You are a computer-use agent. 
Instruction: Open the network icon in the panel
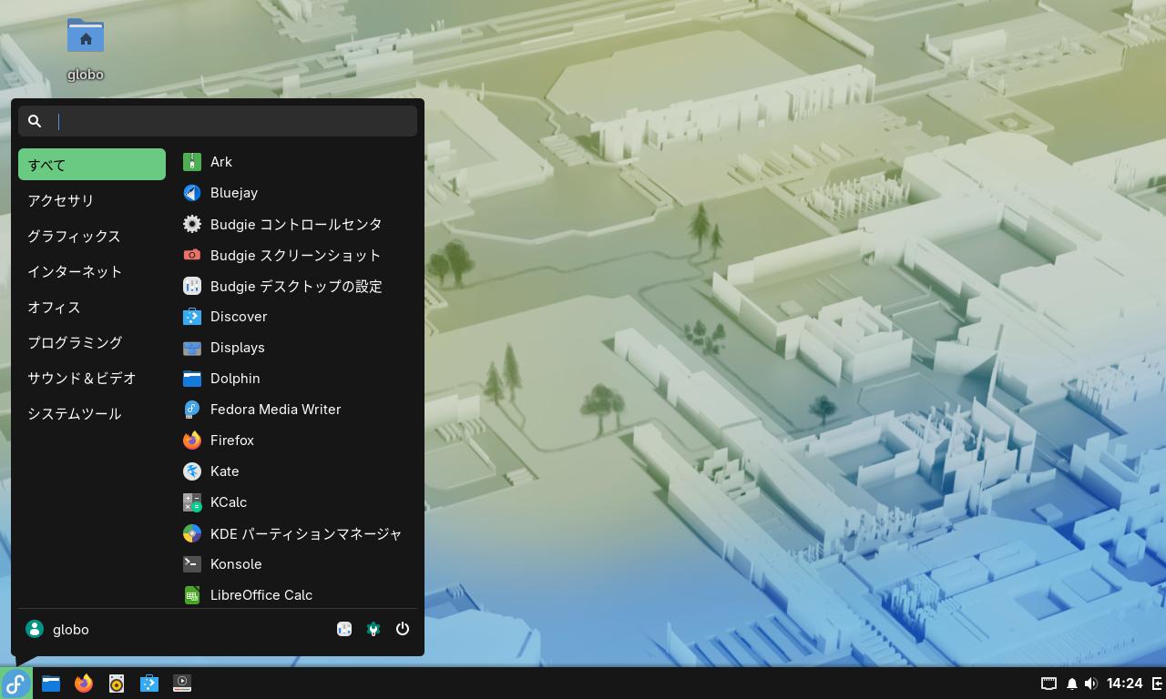(x=1048, y=684)
